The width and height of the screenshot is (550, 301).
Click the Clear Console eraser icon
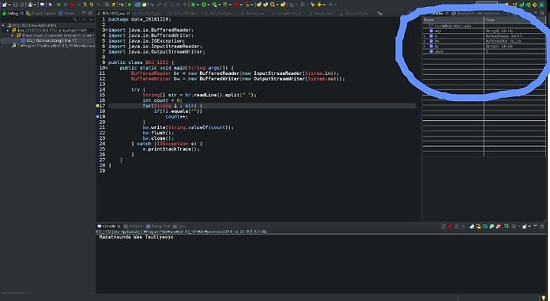tap(472, 226)
